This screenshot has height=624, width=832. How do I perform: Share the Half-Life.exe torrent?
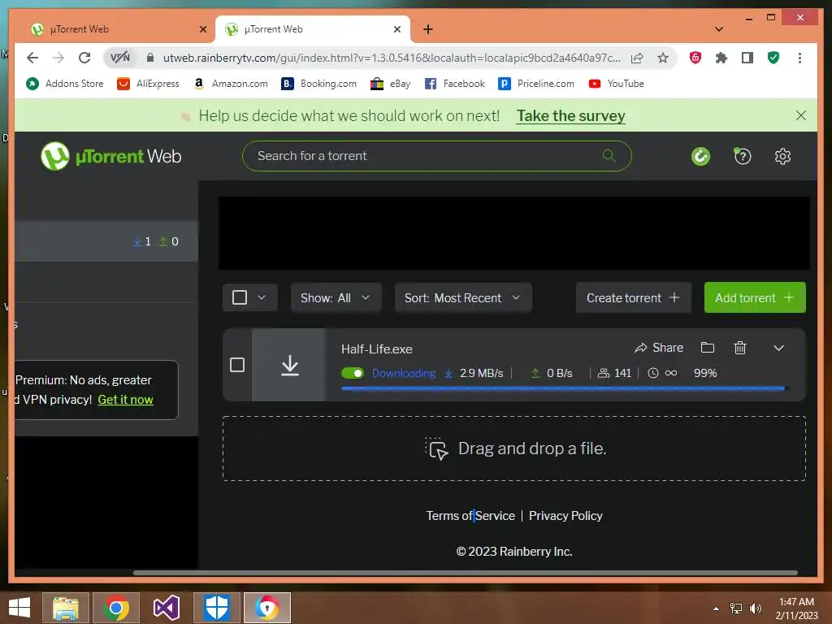click(659, 348)
